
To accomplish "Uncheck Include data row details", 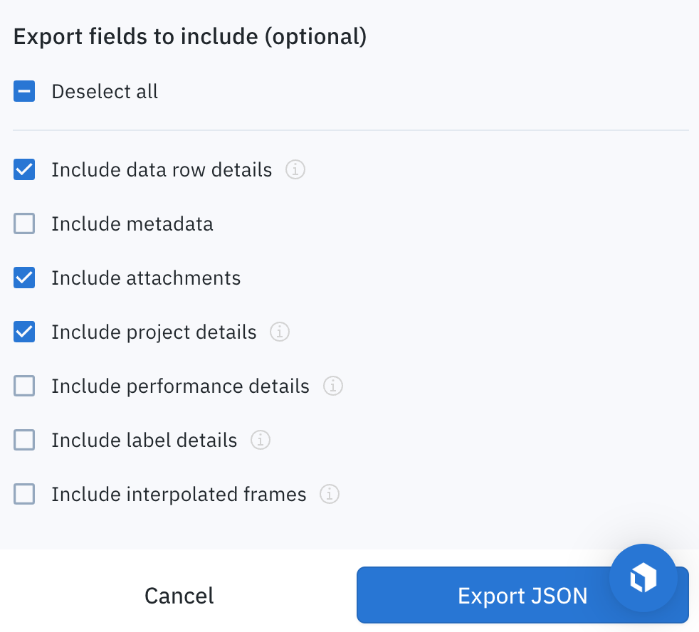I will point(24,170).
